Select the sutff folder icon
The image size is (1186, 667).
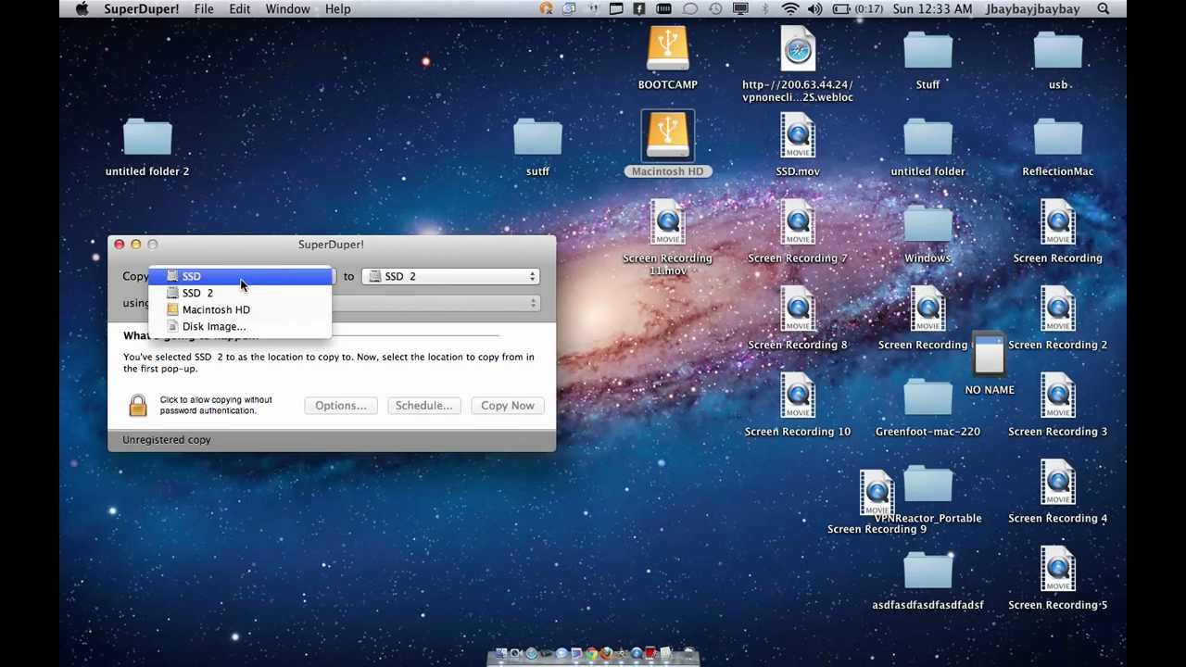(537, 136)
